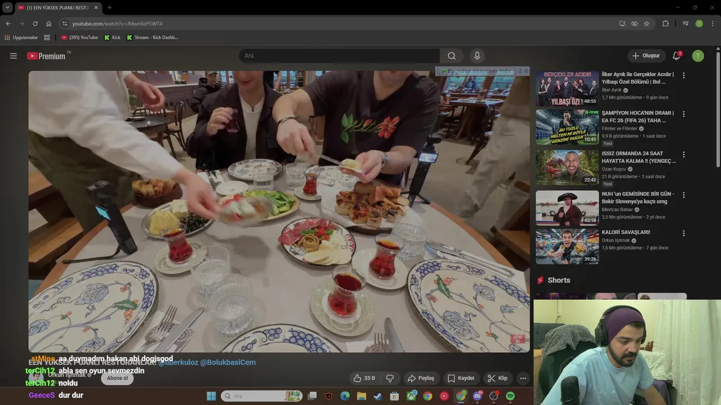The width and height of the screenshot is (721, 405).
Task: Start voice search with microphone icon
Action: click(x=477, y=56)
